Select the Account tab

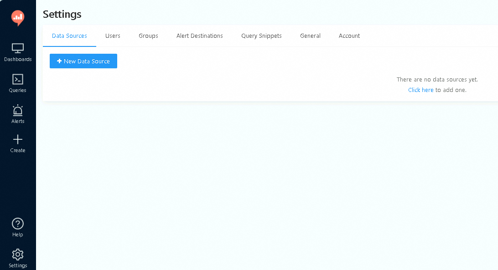coord(349,36)
